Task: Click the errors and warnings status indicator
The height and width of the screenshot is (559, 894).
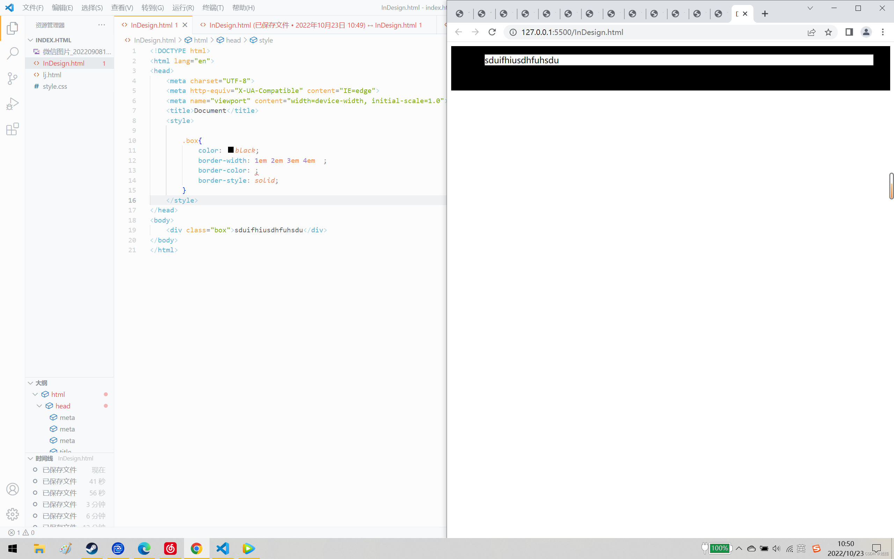Action: [x=21, y=532]
